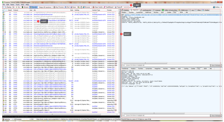Click the Go resume button

(x=18, y=7)
